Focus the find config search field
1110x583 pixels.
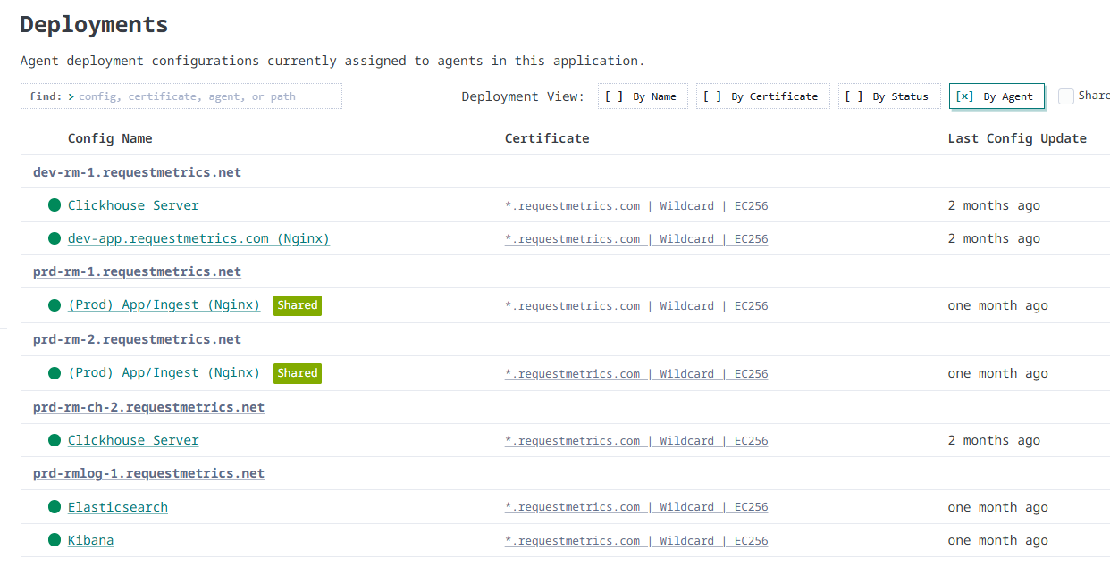[181, 96]
